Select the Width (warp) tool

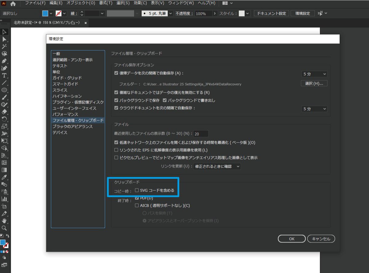4,134
